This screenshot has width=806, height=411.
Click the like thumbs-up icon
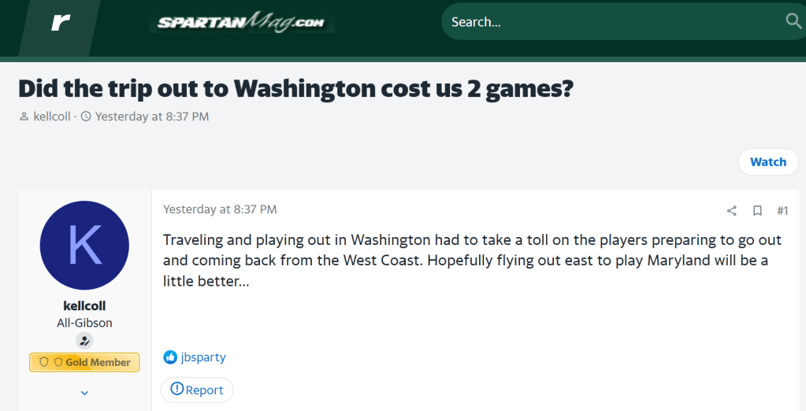coord(170,357)
